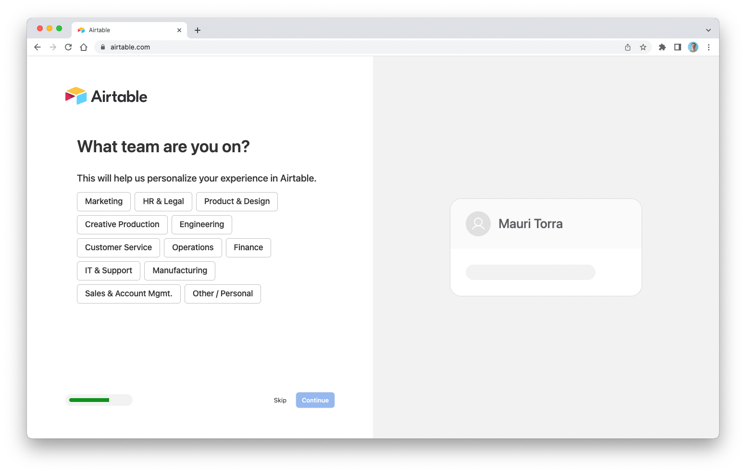
Task: Click the share icon in the toolbar
Action: coord(627,47)
